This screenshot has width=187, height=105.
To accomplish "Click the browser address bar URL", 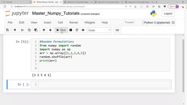I will click(x=50, y=6).
